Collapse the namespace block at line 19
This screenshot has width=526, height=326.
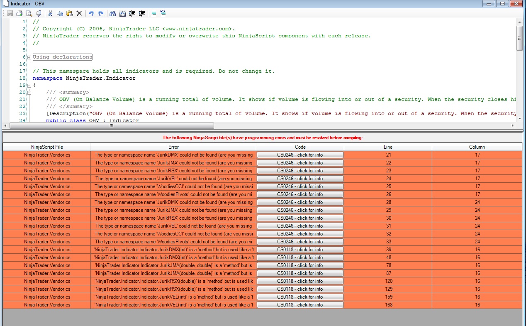[29, 86]
